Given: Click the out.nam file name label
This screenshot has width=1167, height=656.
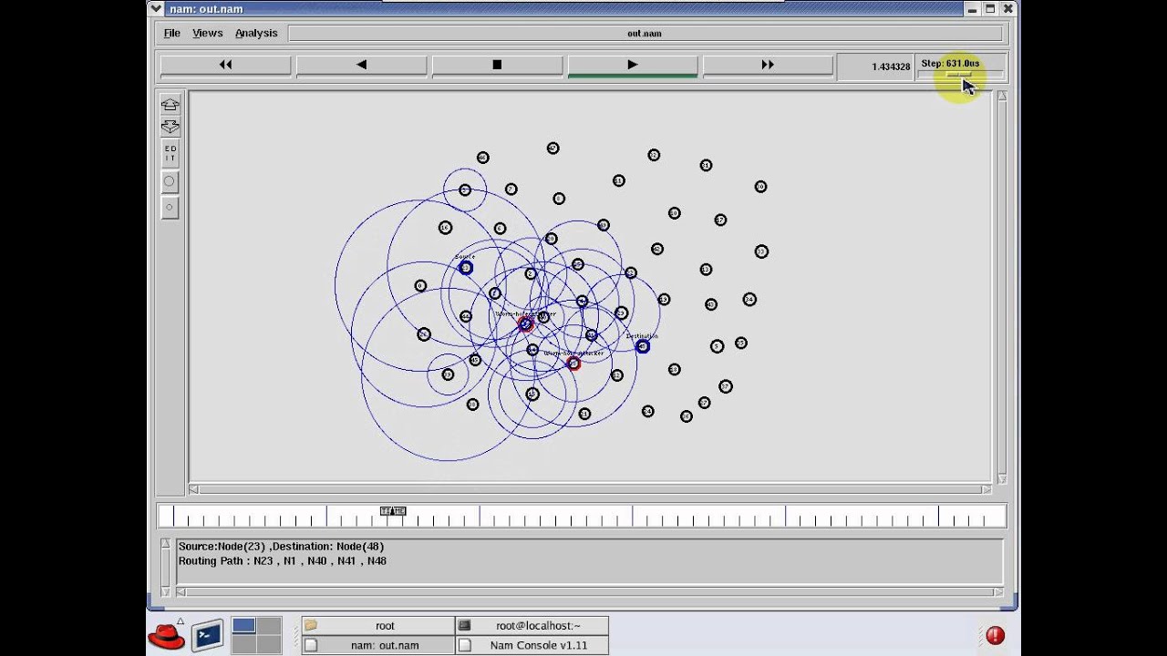Looking at the screenshot, I should click(645, 34).
